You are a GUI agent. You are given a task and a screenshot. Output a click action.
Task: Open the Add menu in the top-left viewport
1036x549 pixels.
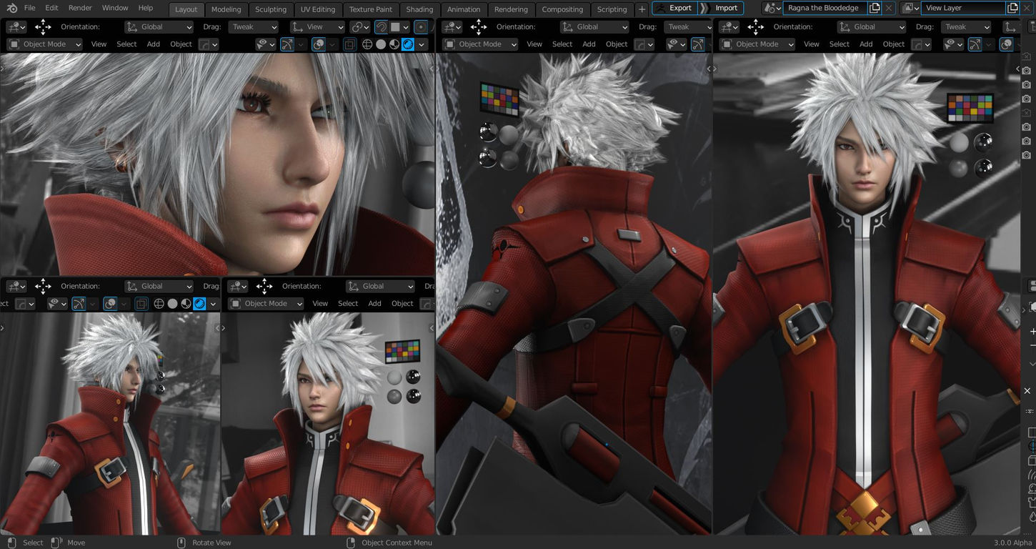[x=154, y=44]
